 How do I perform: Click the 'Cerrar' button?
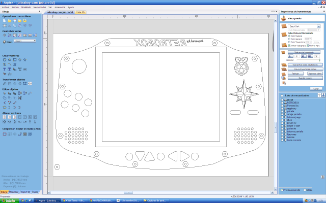click(x=316, y=89)
